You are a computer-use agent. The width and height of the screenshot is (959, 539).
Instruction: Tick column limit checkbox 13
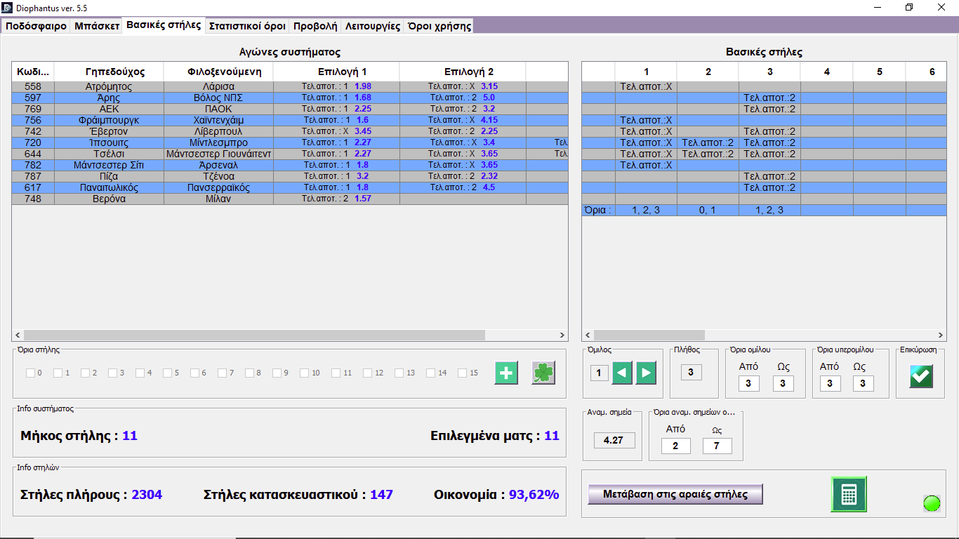click(399, 373)
